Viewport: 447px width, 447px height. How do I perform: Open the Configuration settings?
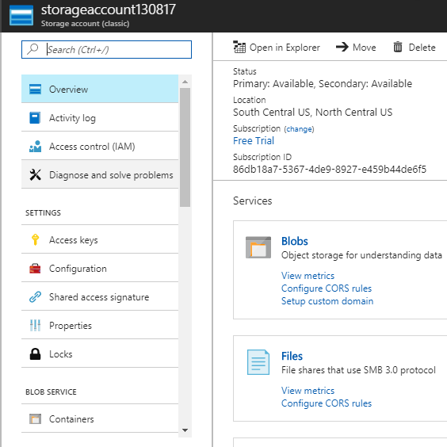100,268
